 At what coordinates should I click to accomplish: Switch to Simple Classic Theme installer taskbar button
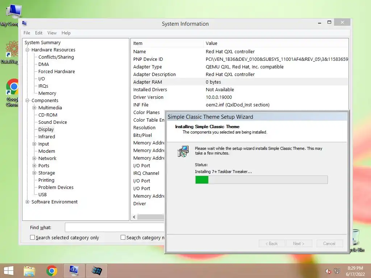96,271
